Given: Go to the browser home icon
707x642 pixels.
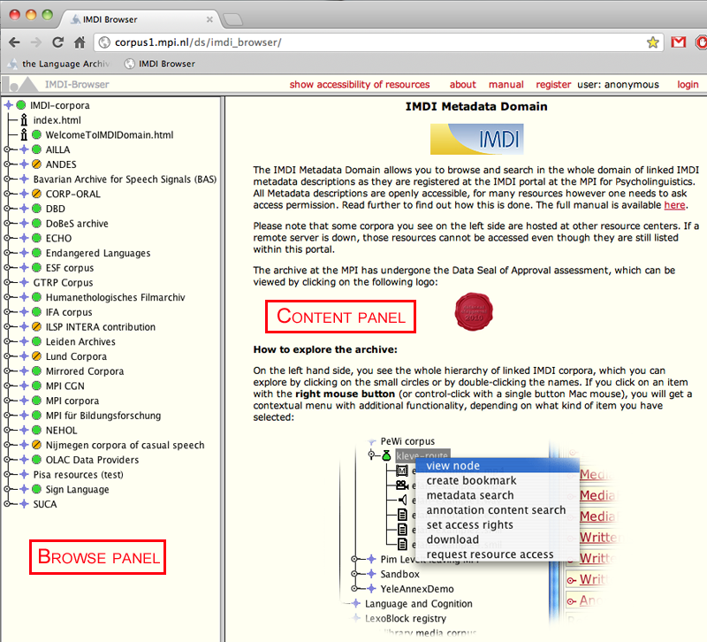Looking at the screenshot, I should [80, 42].
